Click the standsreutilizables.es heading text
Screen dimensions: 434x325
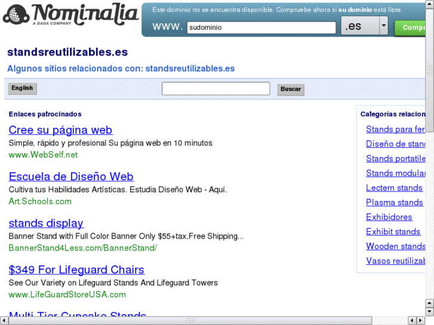[x=67, y=52]
